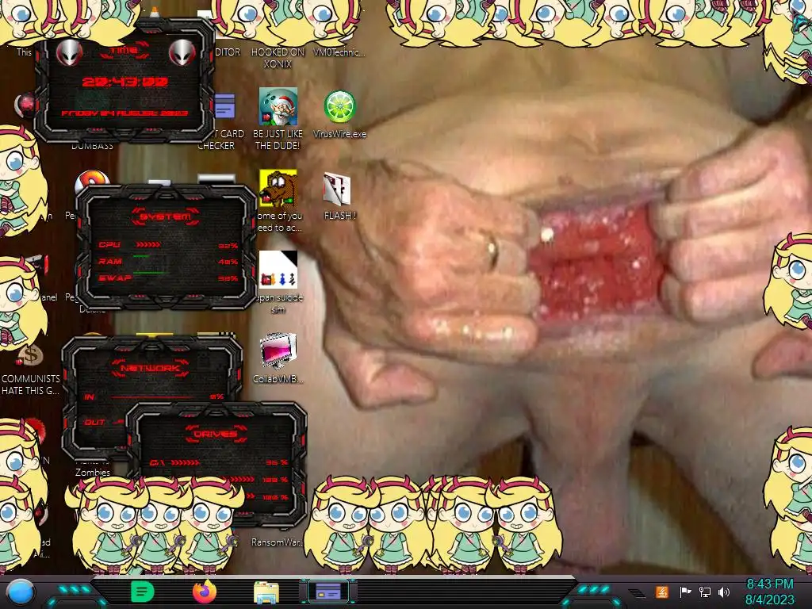Select the RansomWar... desktop label
Viewport: 812px width, 609px height.
277,542
